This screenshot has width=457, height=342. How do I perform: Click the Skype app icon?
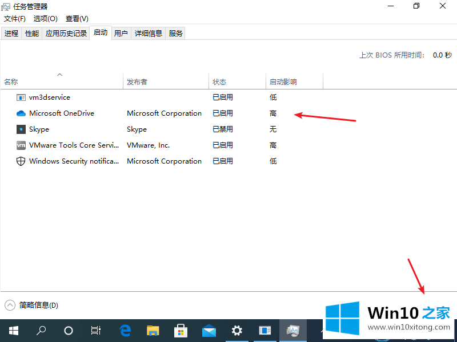[x=21, y=129]
